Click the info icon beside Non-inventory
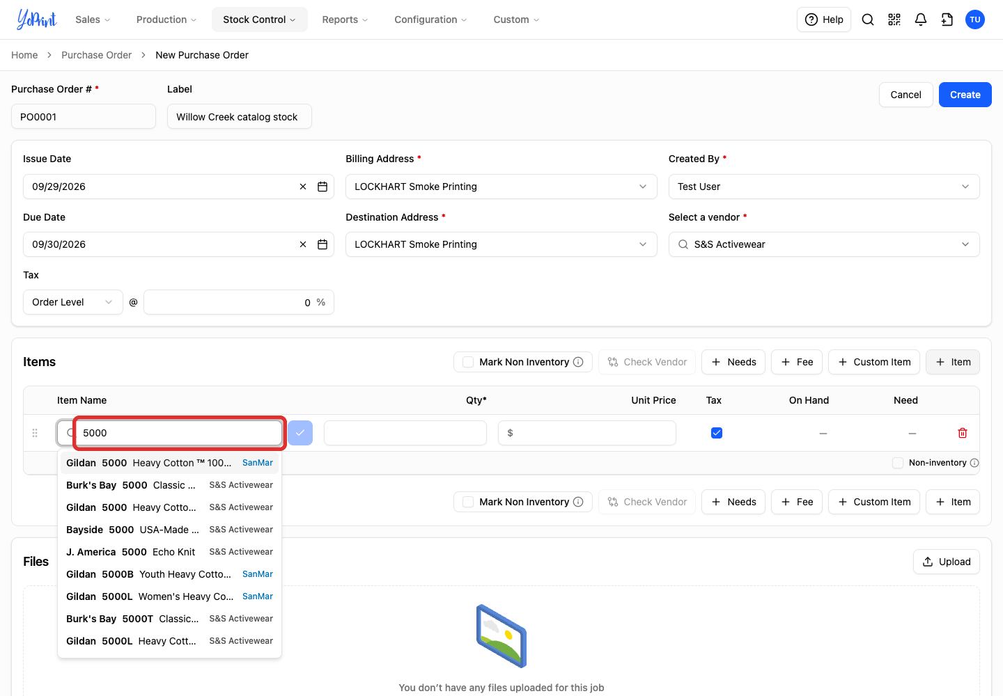Image resolution: width=1003 pixels, height=696 pixels. tap(974, 463)
